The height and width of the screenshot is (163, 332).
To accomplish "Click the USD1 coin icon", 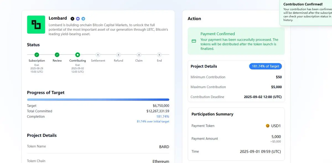I will (268, 126).
